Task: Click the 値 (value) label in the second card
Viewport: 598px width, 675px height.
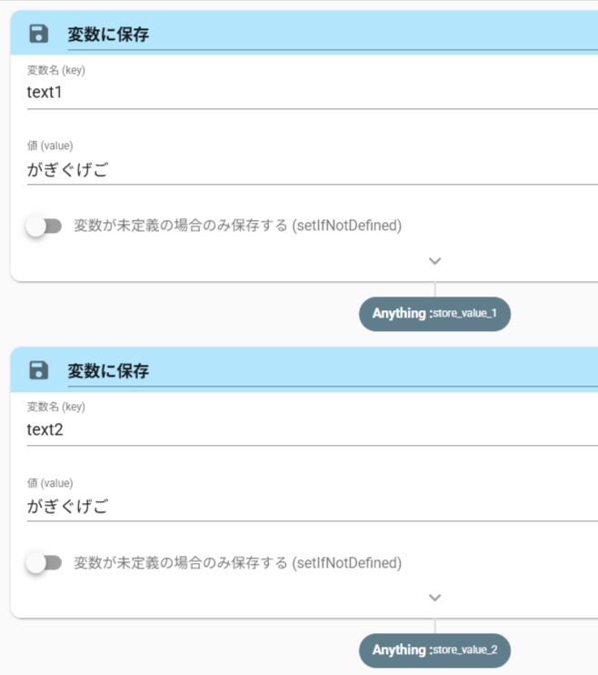Action: click(x=49, y=483)
